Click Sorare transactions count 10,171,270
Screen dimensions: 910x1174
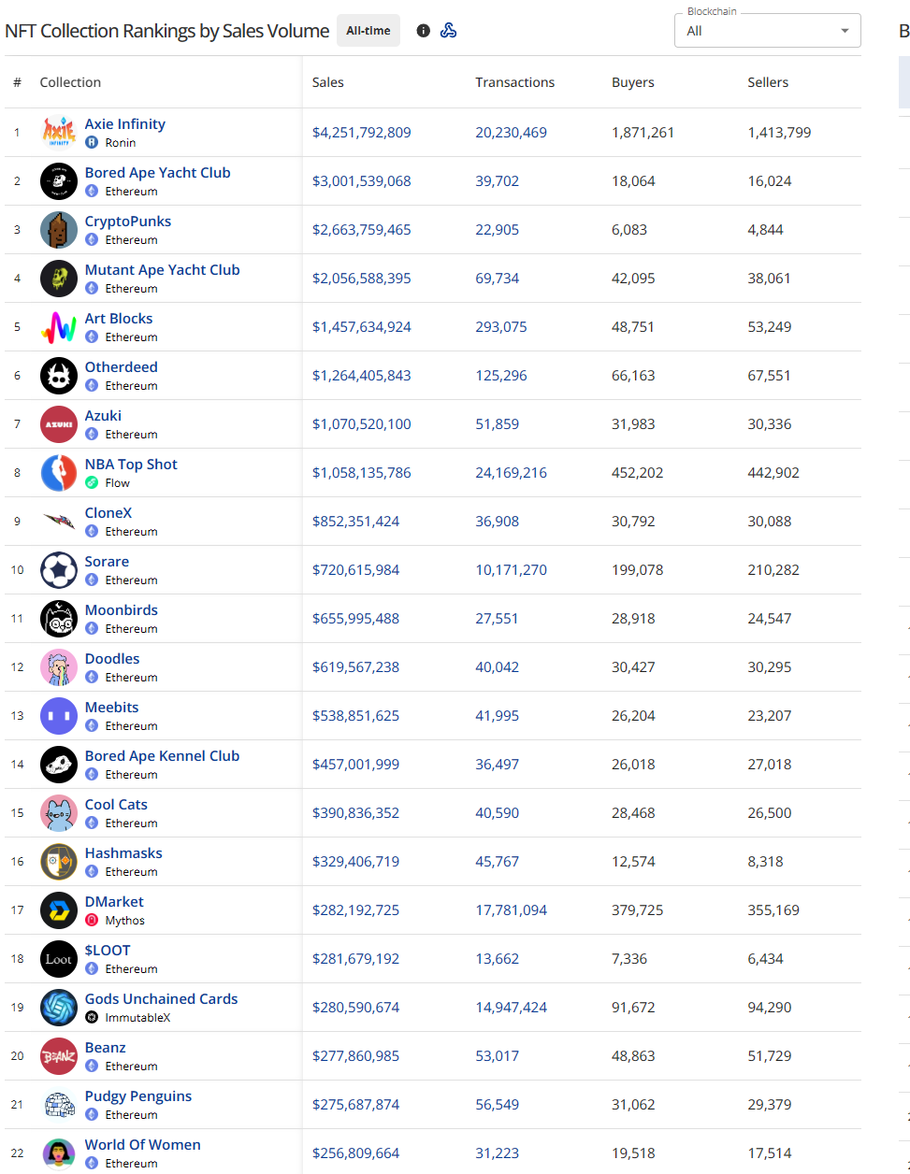click(512, 570)
